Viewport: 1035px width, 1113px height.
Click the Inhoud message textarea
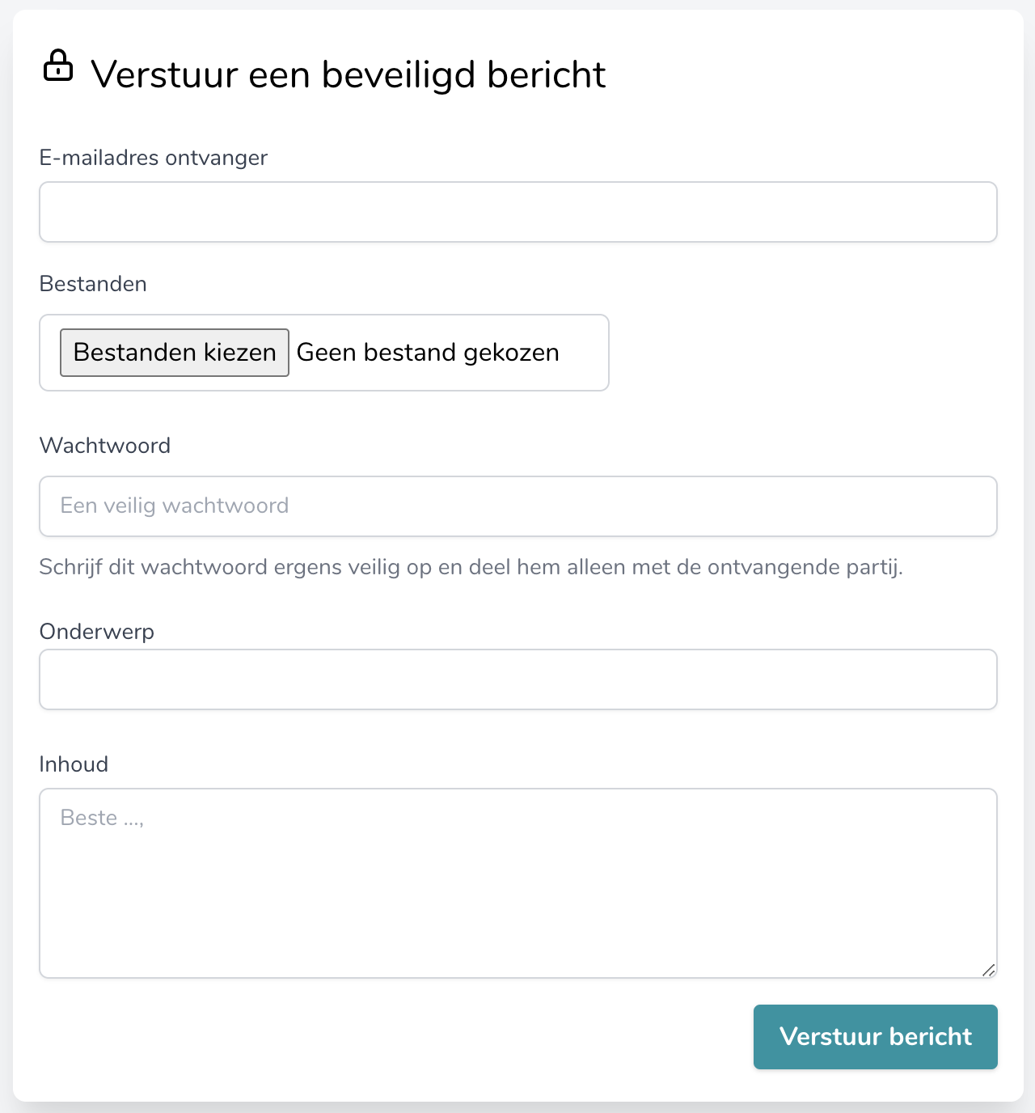tap(517, 882)
